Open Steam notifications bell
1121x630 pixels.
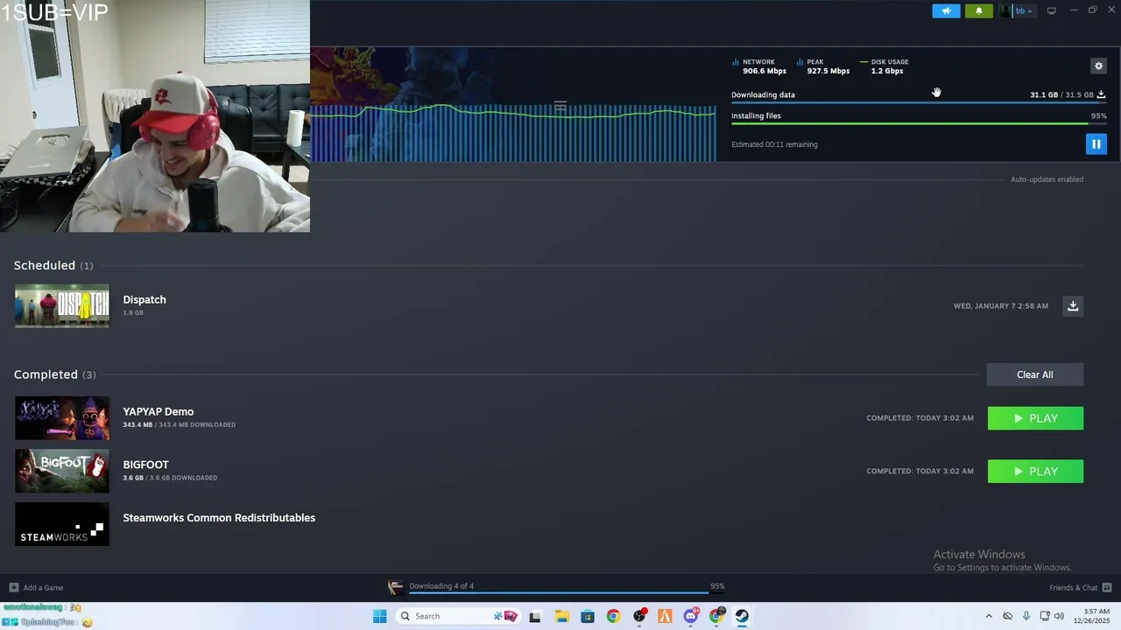pos(979,10)
